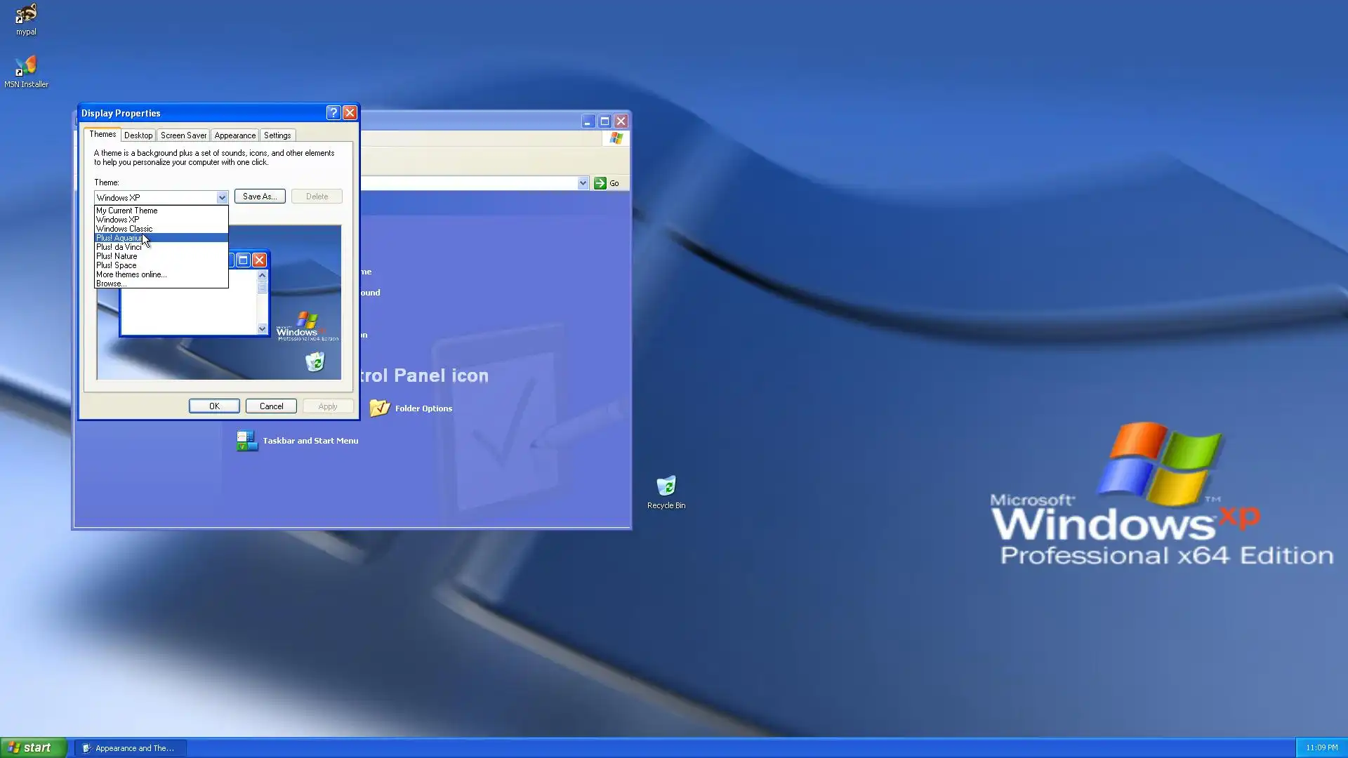Collapse the Theme dropdown arrow
The height and width of the screenshot is (758, 1348).
222,198
